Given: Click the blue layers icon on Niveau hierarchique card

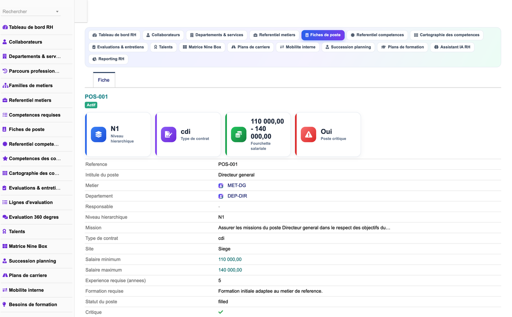Looking at the screenshot, I should 99,134.
